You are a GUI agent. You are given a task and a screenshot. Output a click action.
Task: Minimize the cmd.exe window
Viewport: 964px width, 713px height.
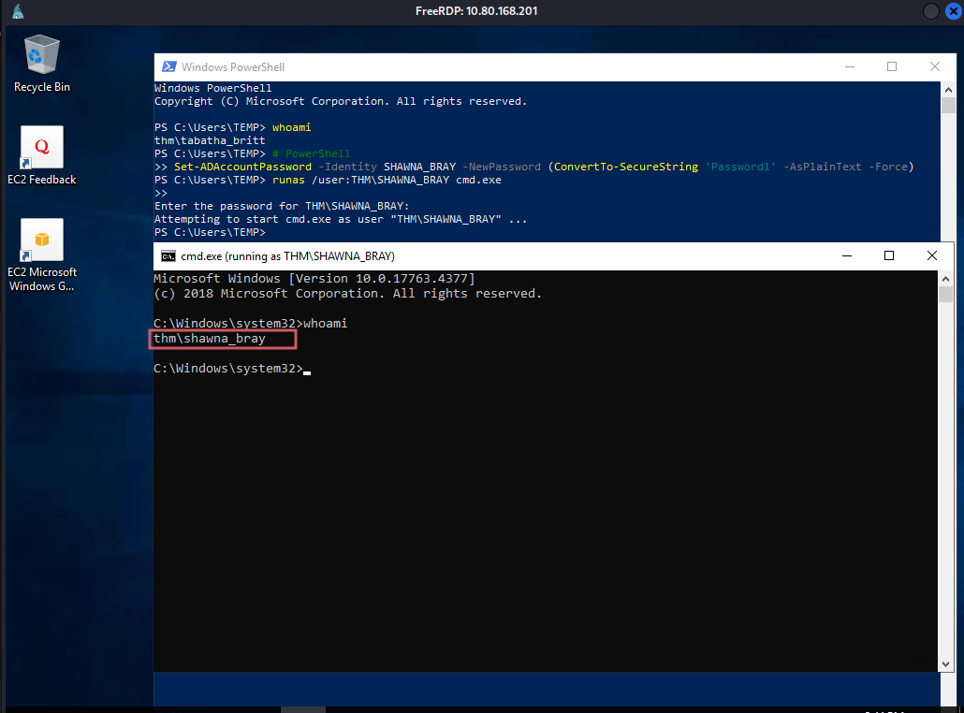[846, 255]
